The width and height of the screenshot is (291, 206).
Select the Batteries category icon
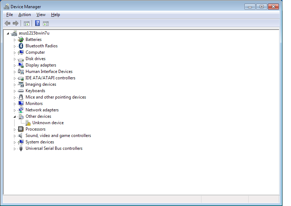(21, 39)
